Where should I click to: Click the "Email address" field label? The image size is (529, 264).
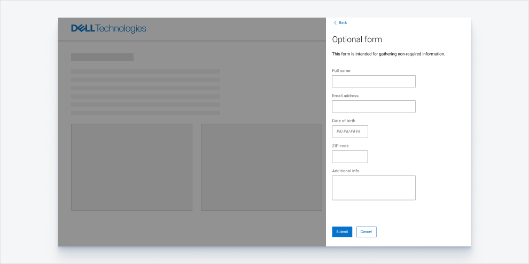(345, 96)
